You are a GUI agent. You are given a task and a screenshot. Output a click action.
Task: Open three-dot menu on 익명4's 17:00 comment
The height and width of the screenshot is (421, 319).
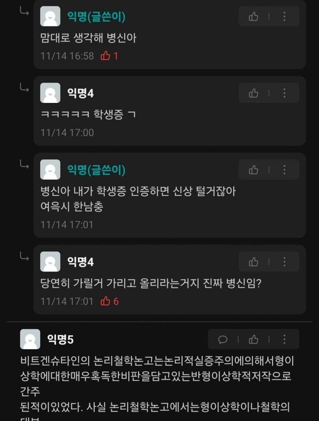coord(285,93)
